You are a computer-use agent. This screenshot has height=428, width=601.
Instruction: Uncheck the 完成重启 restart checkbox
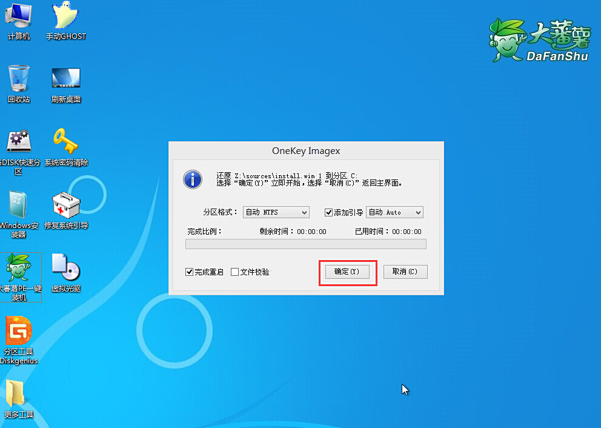tap(190, 272)
